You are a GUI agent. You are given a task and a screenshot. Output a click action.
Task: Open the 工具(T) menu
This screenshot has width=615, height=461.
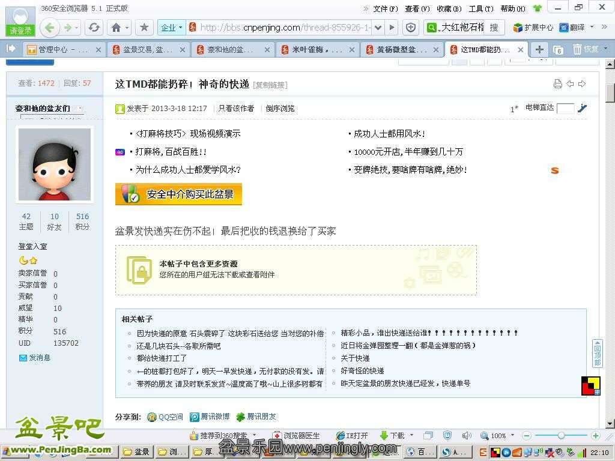(480, 8)
